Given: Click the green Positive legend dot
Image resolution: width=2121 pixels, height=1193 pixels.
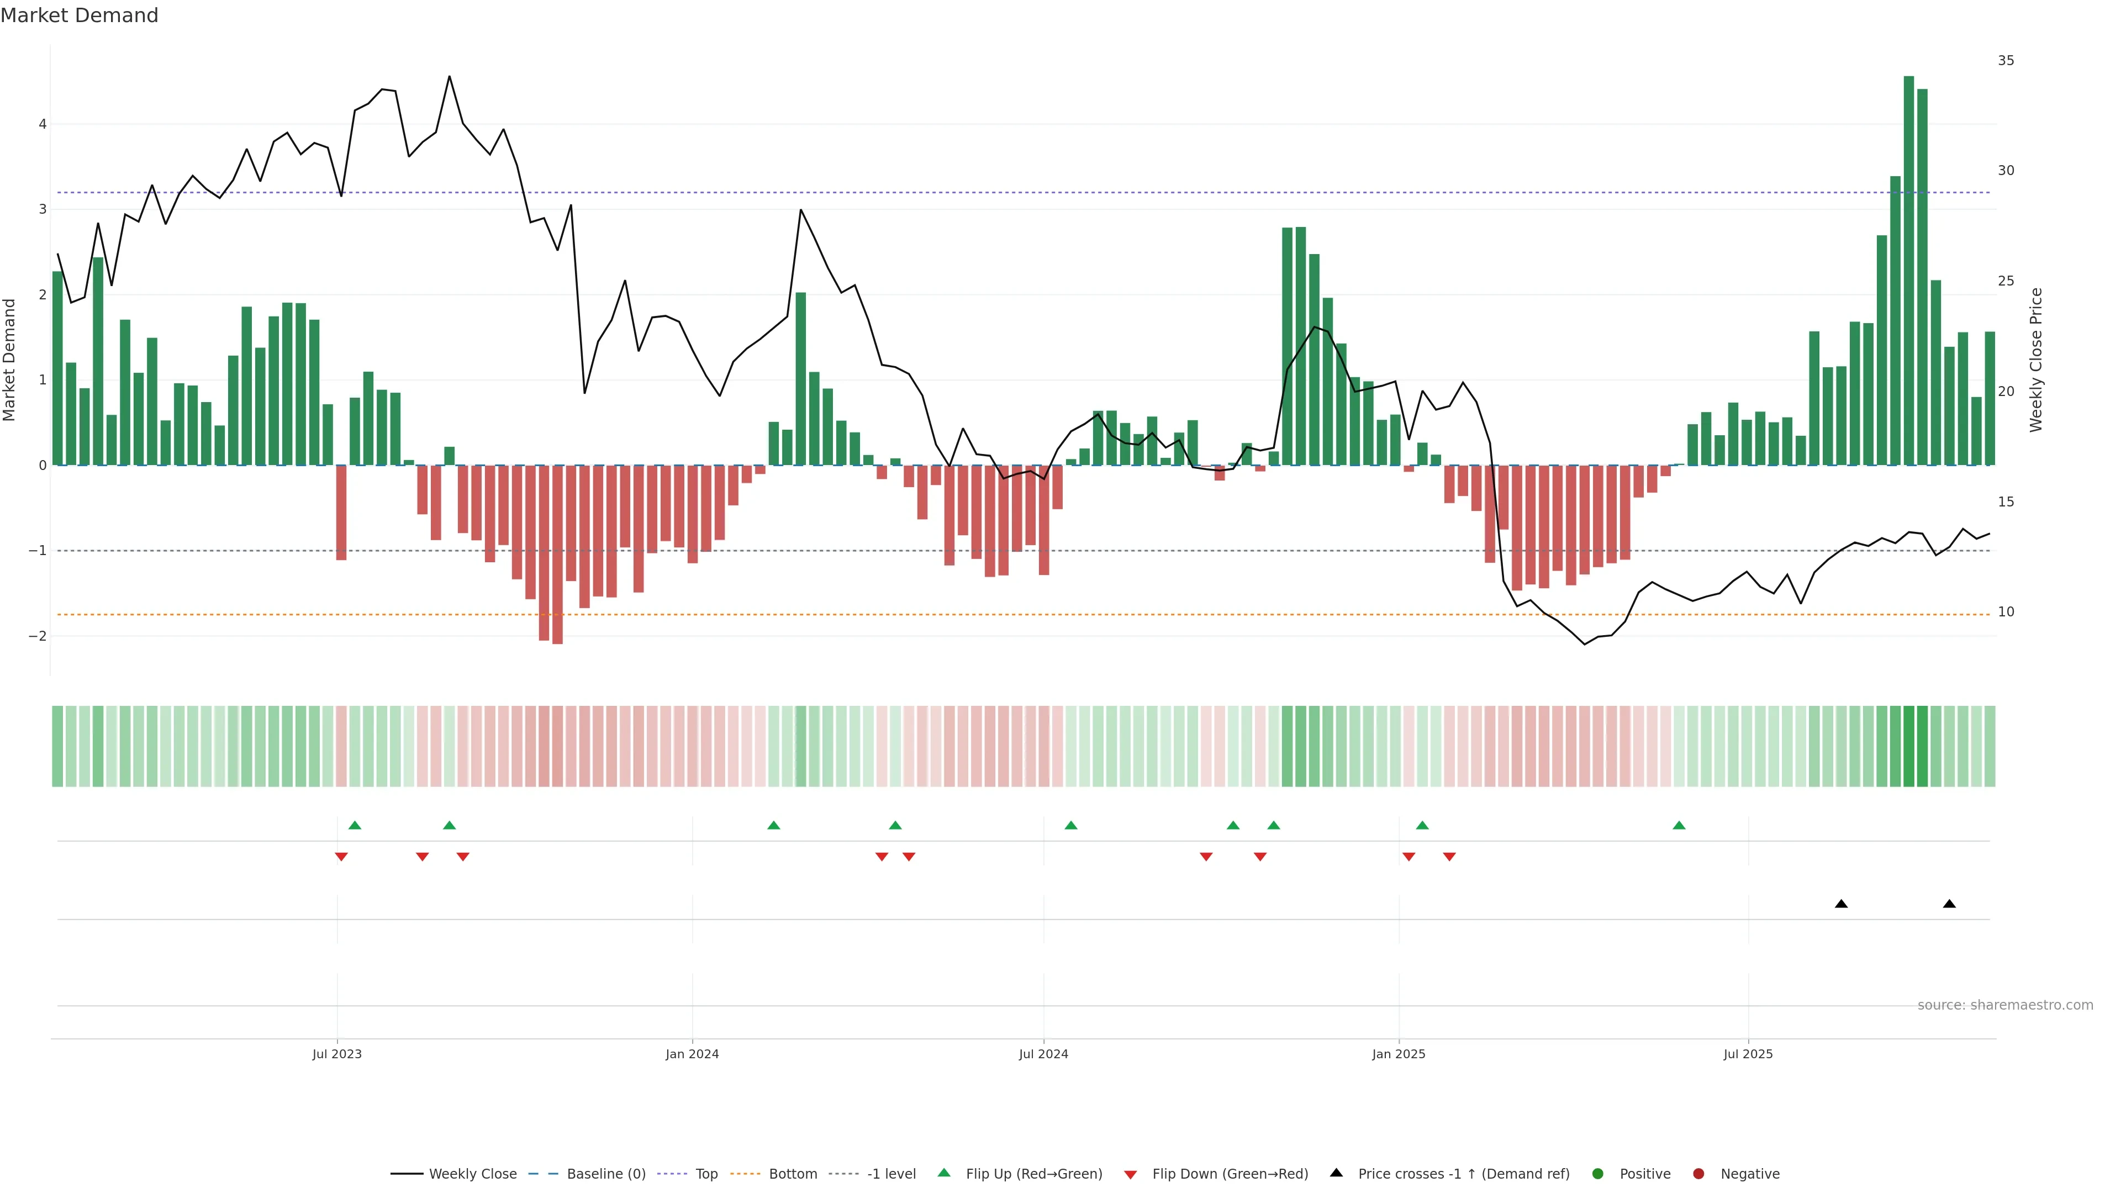Looking at the screenshot, I should [x=1598, y=1174].
